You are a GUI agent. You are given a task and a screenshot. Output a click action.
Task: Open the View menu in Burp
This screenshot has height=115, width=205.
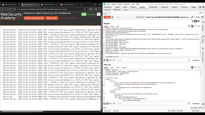click(x=133, y=4)
